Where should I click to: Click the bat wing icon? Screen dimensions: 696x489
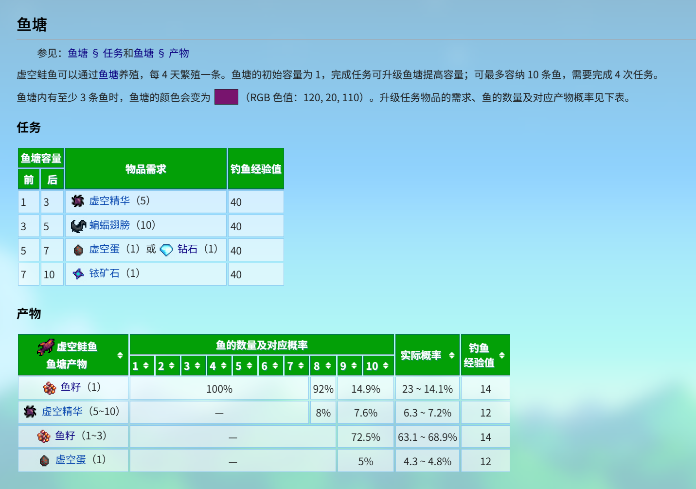coord(78,226)
